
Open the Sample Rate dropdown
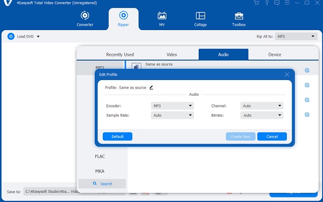pos(172,116)
